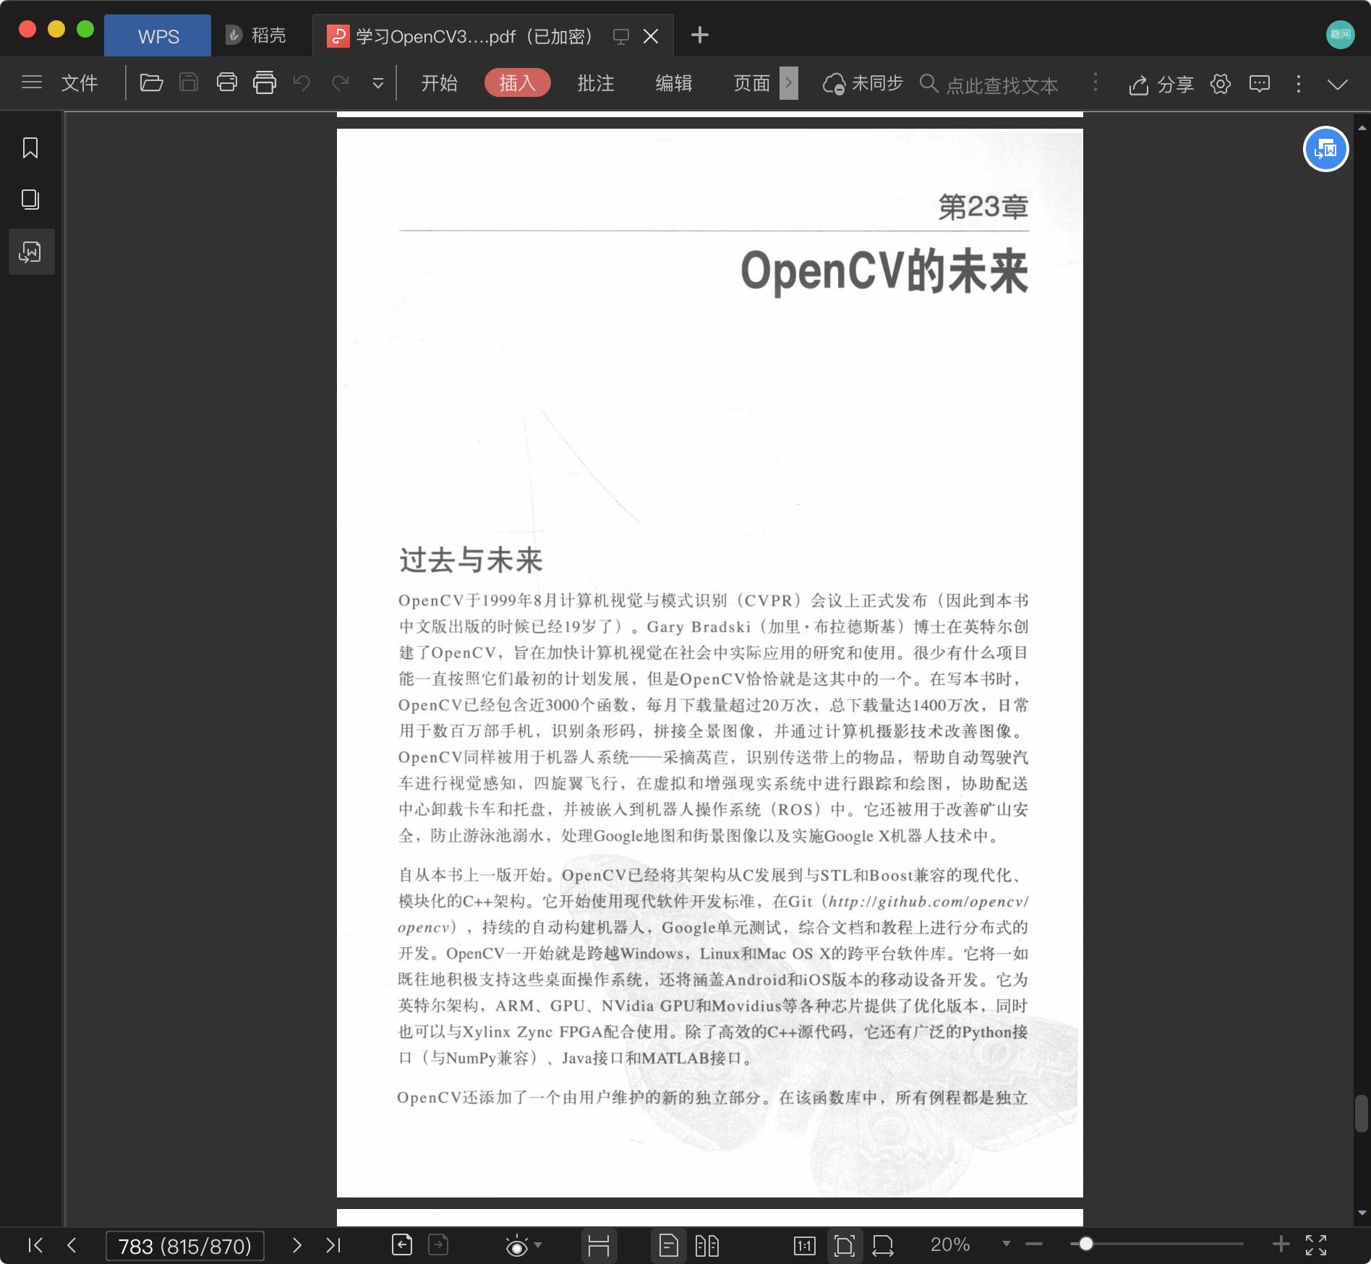Screen dimensions: 1371x1264
Task: Click the save icon in toolbar
Action: click(189, 83)
